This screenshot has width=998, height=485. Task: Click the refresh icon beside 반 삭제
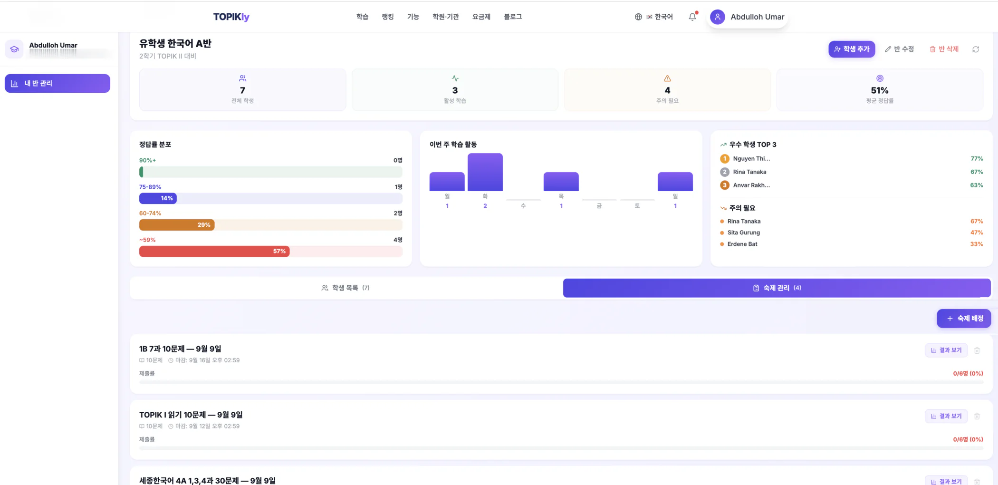[x=976, y=49]
